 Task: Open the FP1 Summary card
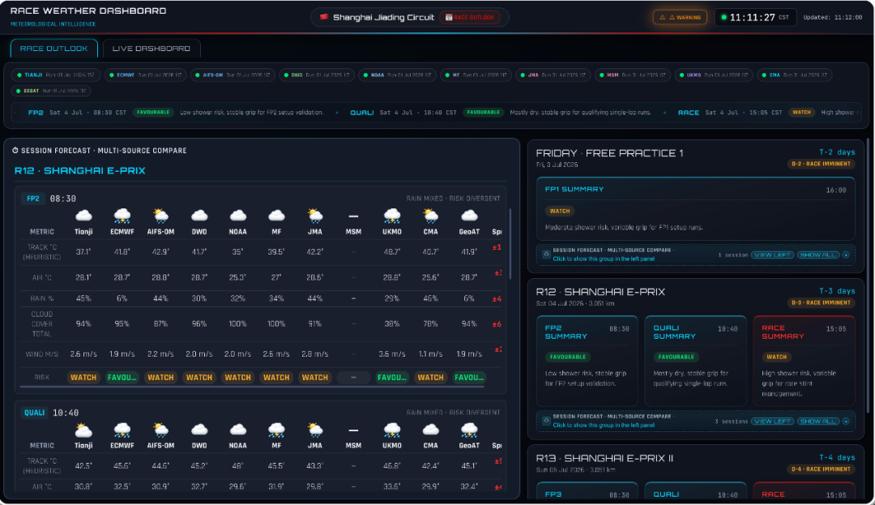click(695, 208)
